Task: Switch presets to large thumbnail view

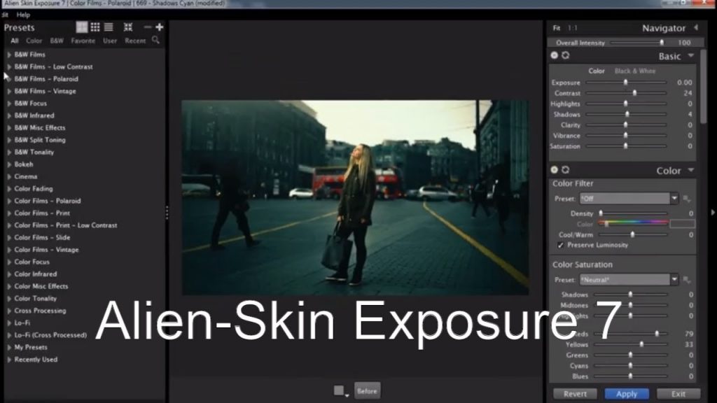Action: click(82, 27)
